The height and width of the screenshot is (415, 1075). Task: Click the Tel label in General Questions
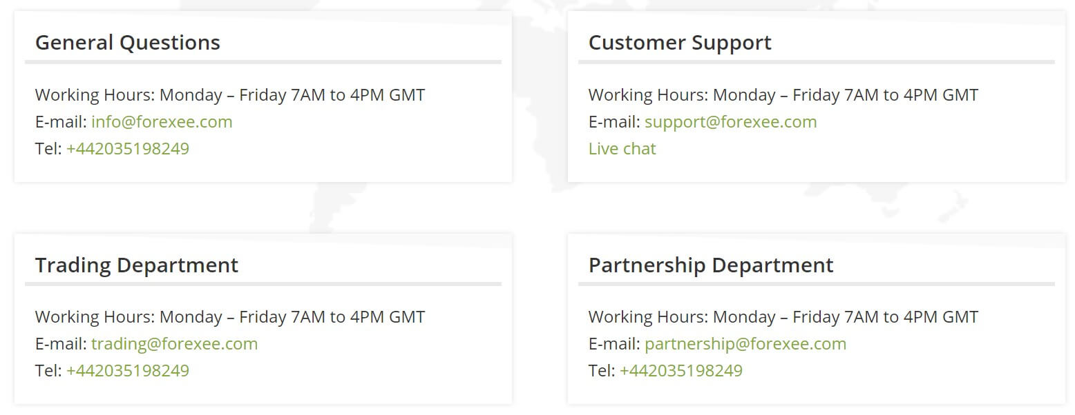tap(48, 149)
